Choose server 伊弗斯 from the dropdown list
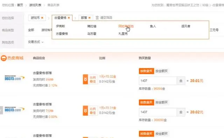Viewport: 224px width, 138px height. coord(61,26)
